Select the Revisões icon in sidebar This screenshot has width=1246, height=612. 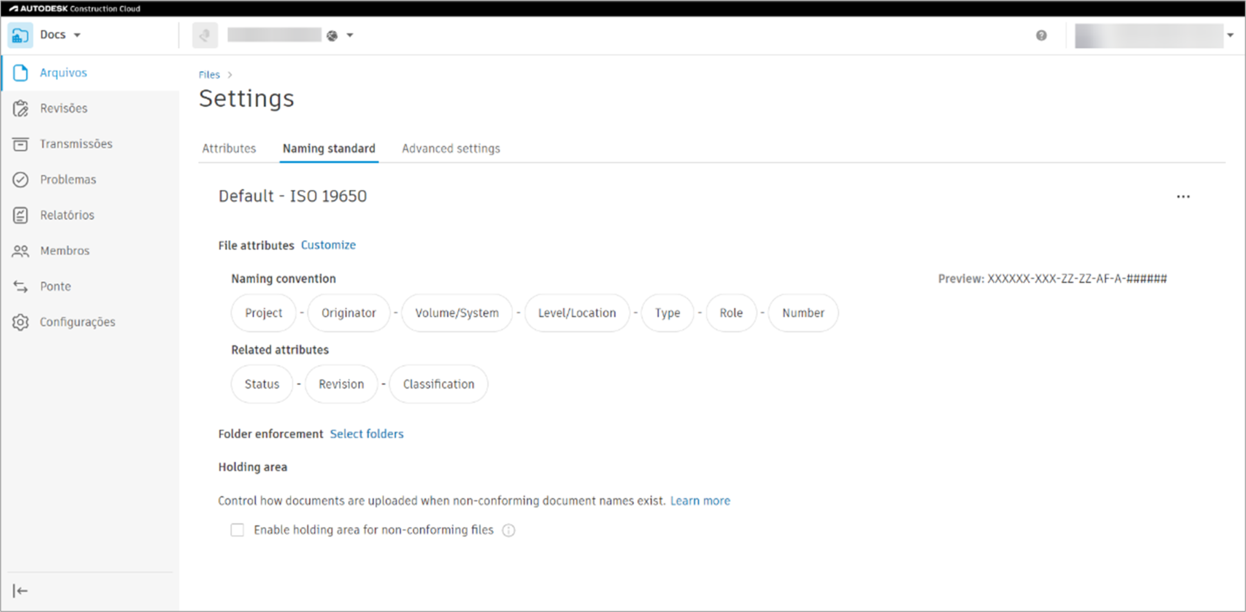pyautogui.click(x=64, y=108)
